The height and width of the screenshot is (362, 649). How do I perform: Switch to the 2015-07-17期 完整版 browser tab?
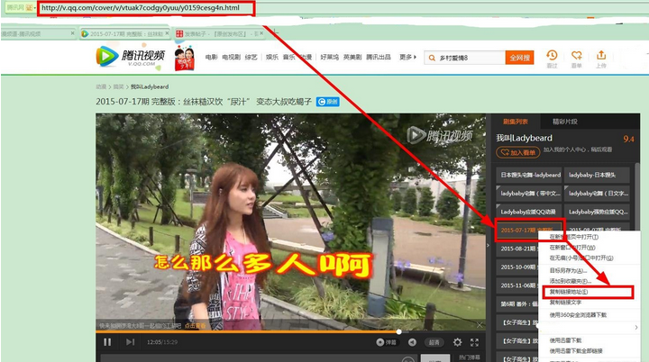[x=124, y=34]
